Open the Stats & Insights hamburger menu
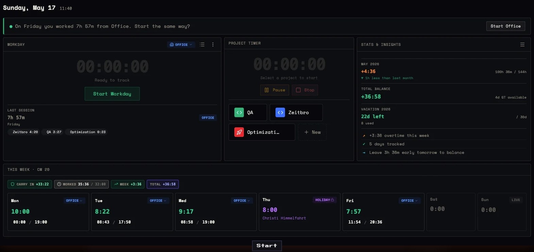Screen dimensions: 534x252 (x=522, y=44)
